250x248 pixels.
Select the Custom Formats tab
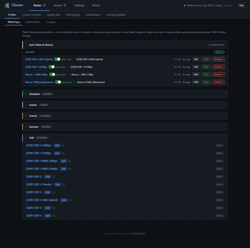[31, 15]
